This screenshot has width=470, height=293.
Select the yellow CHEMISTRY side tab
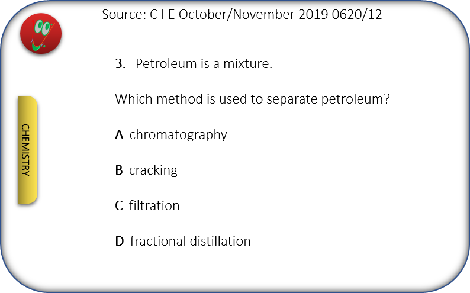28,150
